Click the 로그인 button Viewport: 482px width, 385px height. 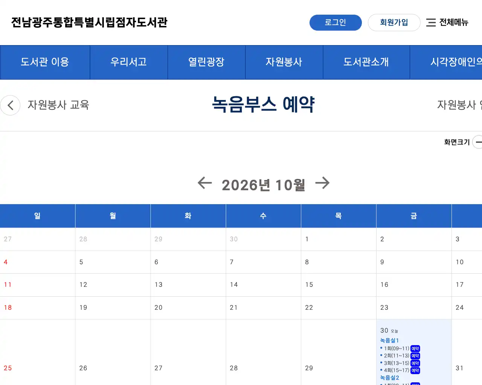pos(336,23)
